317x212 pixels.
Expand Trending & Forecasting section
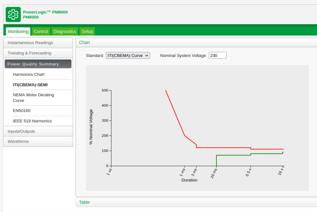click(38, 53)
